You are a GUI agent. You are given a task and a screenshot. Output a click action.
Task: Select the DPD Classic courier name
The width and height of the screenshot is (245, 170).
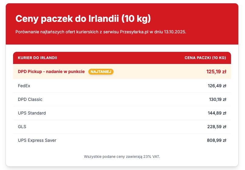(x=30, y=99)
